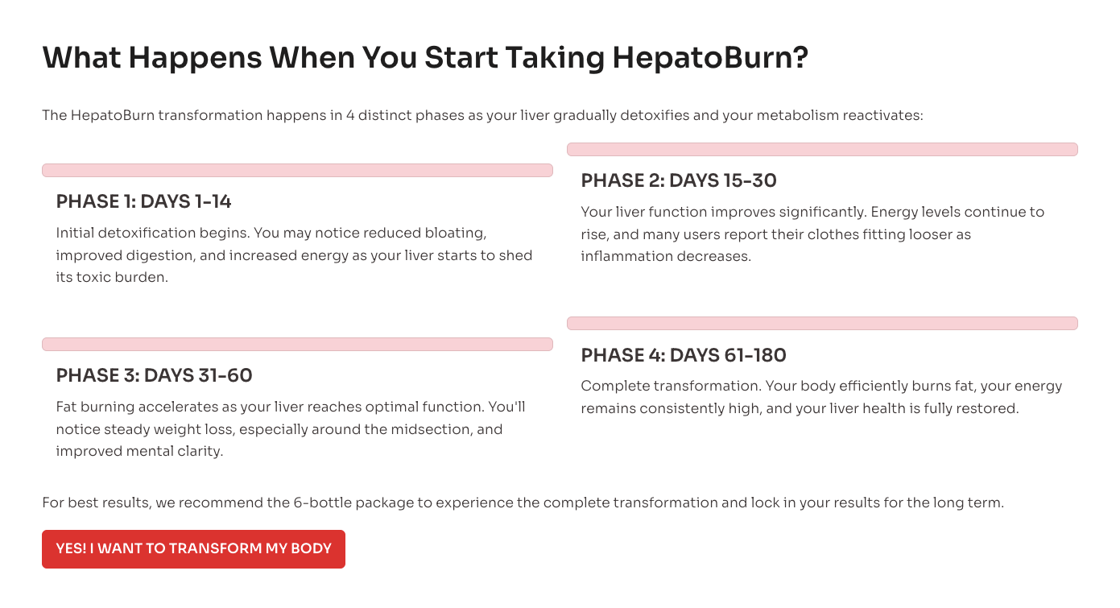
Task: Select the 'PHASE 4: DAYS 61-180' heading
Action: pos(683,354)
